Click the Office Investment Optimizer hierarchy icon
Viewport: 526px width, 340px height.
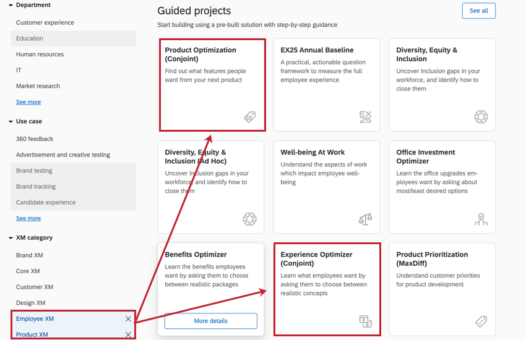tap(481, 219)
